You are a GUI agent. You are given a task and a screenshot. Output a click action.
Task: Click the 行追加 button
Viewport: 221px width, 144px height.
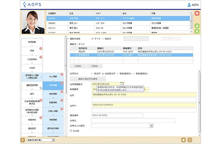click(x=78, y=66)
